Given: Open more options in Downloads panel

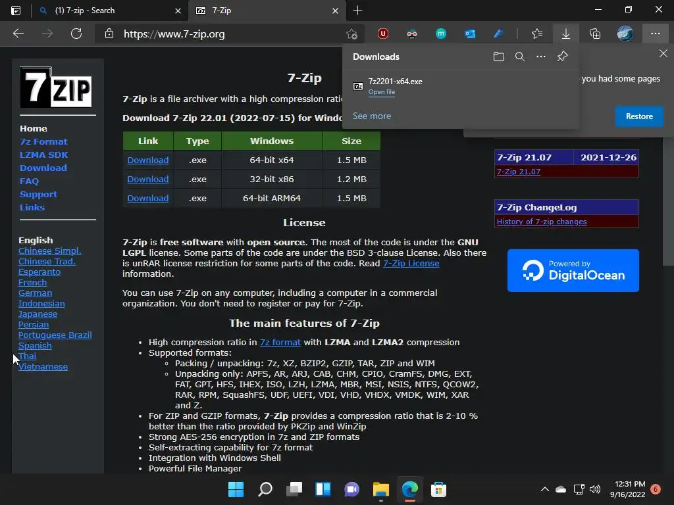Looking at the screenshot, I should coord(541,57).
